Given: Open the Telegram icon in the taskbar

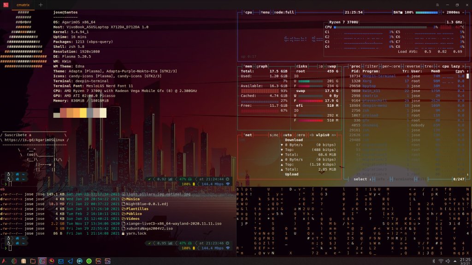Looking at the screenshot, I should (70, 260).
